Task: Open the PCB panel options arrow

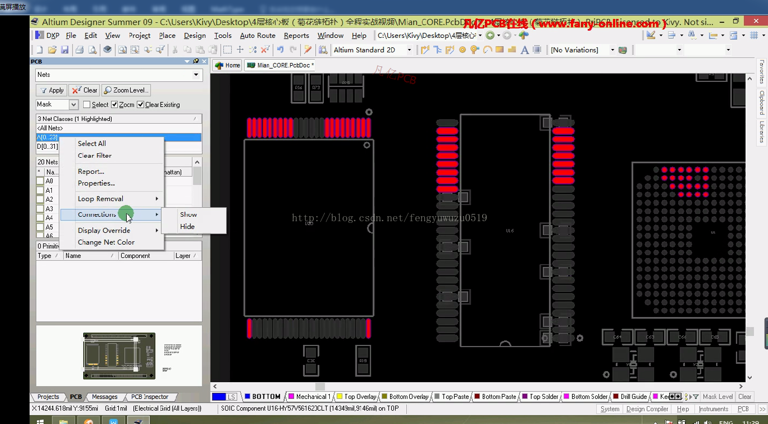Action: coord(188,61)
